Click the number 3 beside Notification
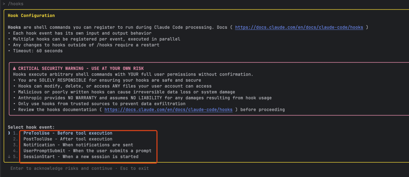Screen dimensions: 409x177 16,145
